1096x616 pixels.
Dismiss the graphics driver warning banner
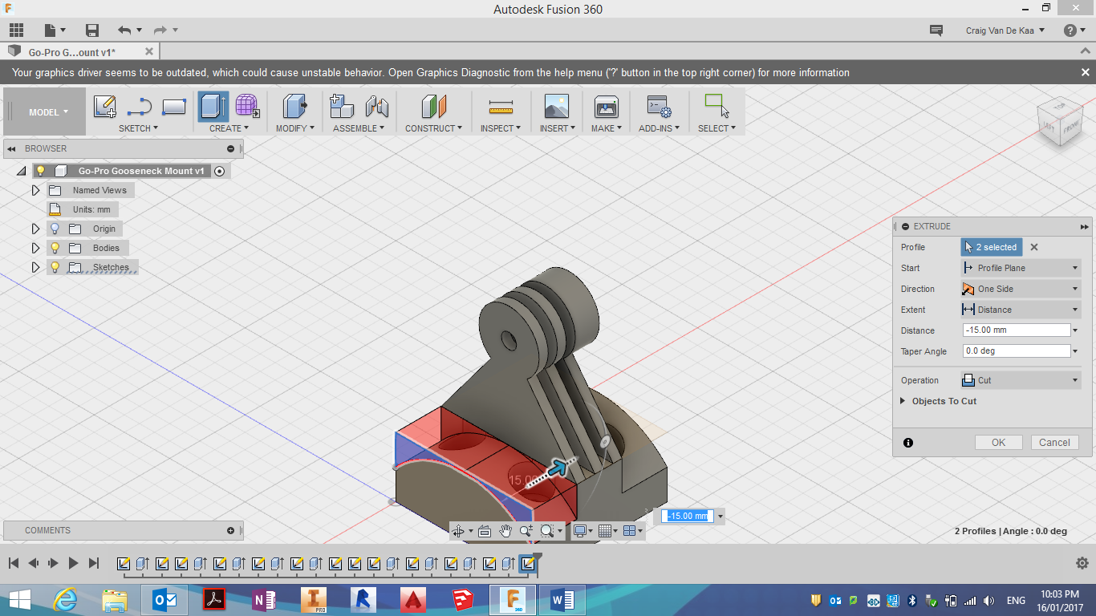tap(1085, 72)
